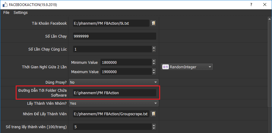Click the Tài Khoản Facebook path field
This screenshot has width=272, height=133.
(111, 23)
